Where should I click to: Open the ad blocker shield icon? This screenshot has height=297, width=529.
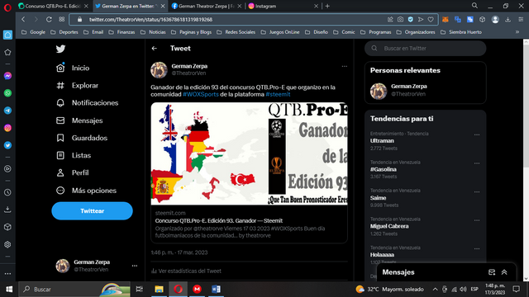tap(410, 20)
